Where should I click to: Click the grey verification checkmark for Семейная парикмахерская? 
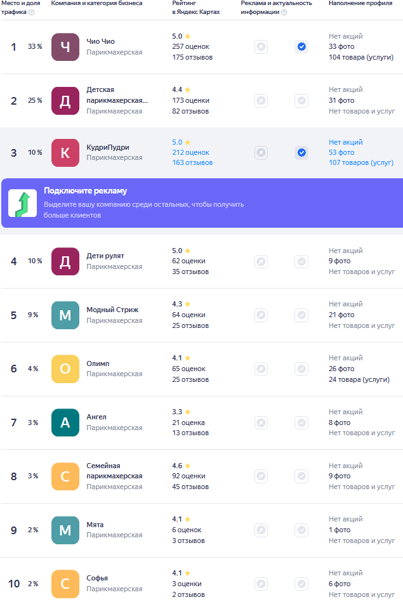coord(301,476)
